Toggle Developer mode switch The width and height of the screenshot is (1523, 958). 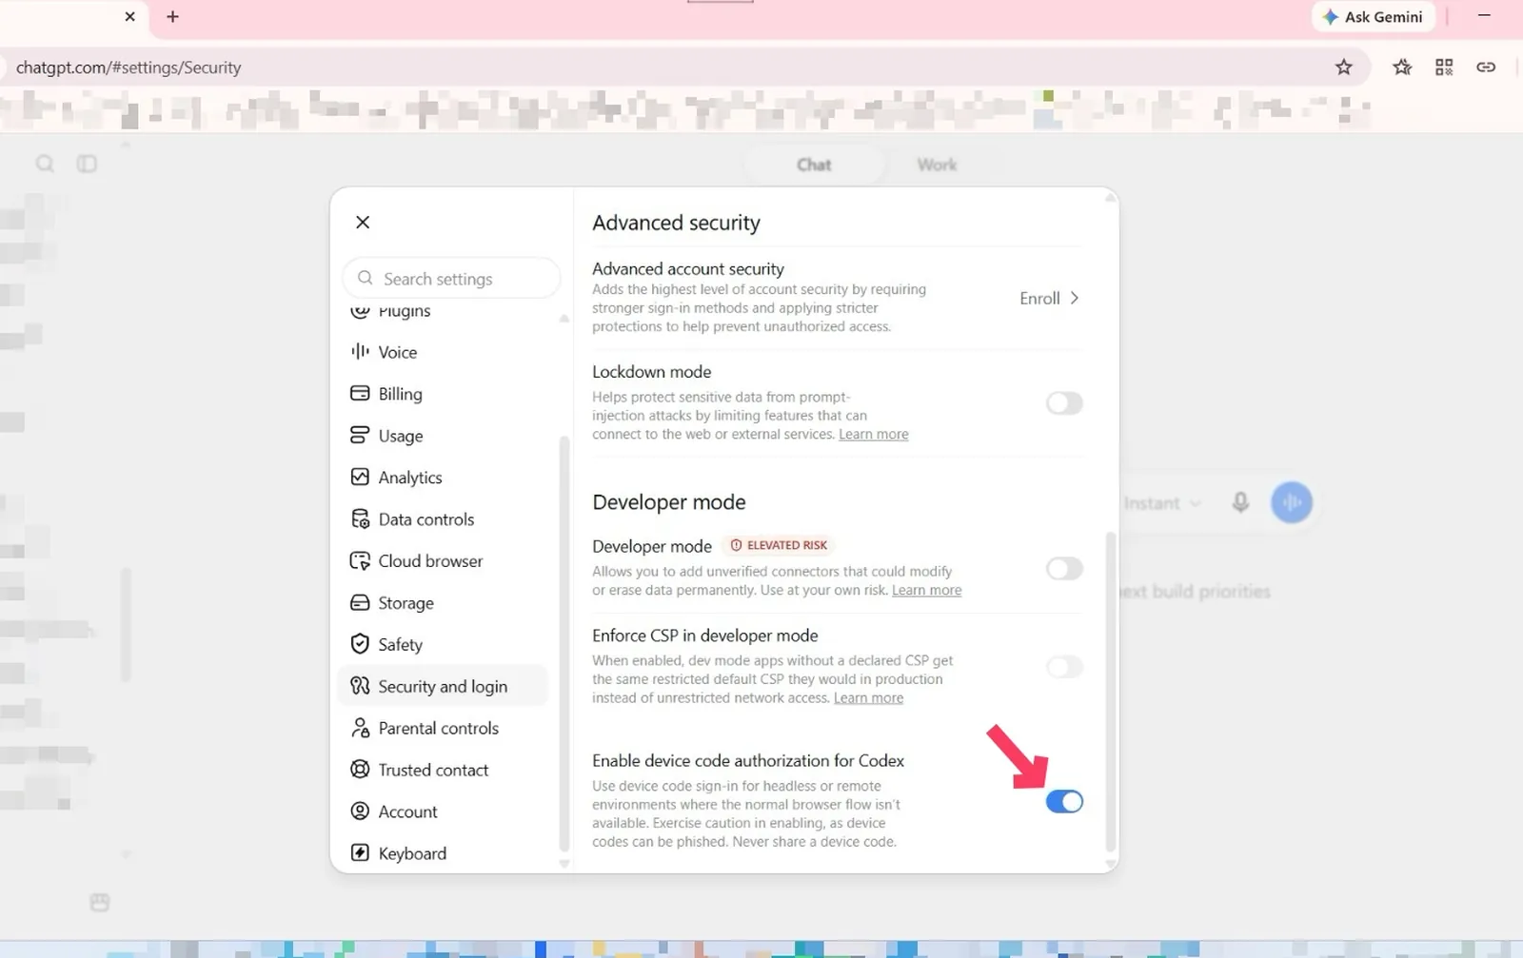coord(1064,569)
